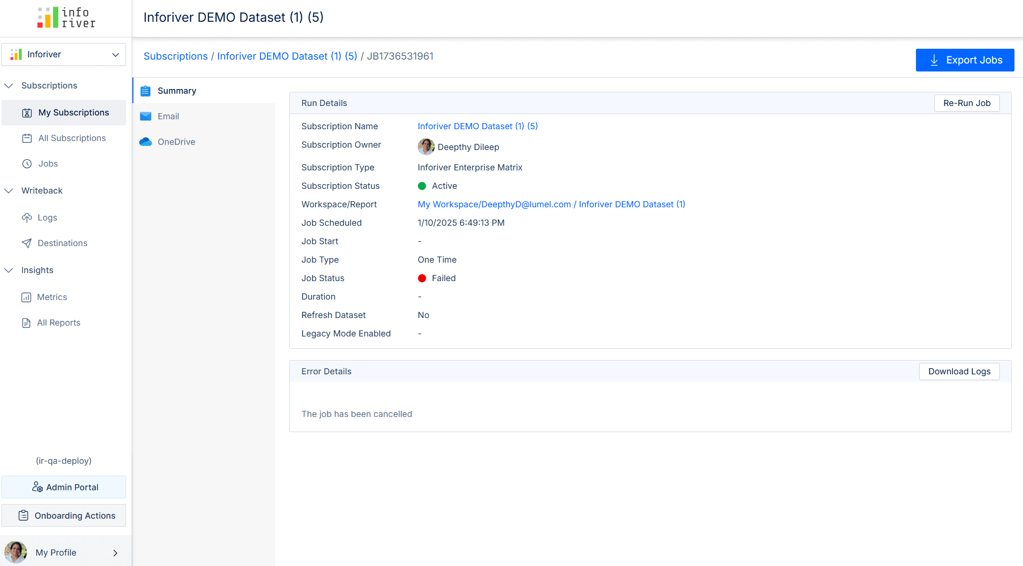The width and height of the screenshot is (1023, 566).
Task: Switch to the Summary tab
Action: pos(204,91)
